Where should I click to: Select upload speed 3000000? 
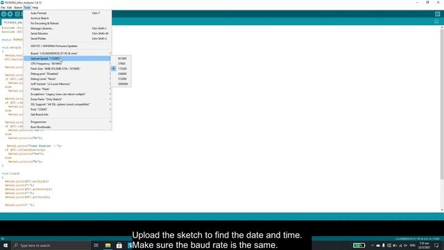click(x=121, y=84)
